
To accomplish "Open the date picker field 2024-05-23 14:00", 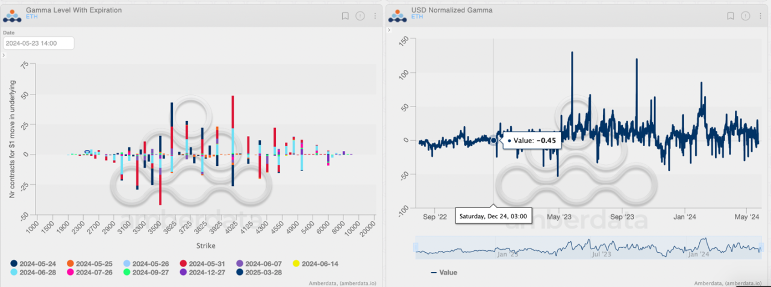I will (38, 43).
